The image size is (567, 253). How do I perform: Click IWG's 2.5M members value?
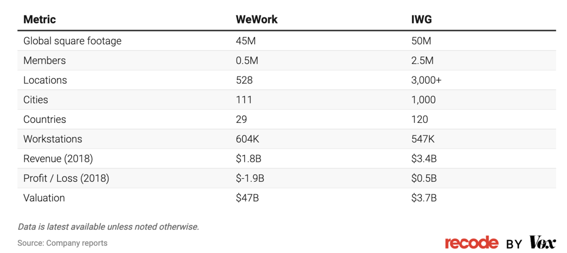click(422, 61)
